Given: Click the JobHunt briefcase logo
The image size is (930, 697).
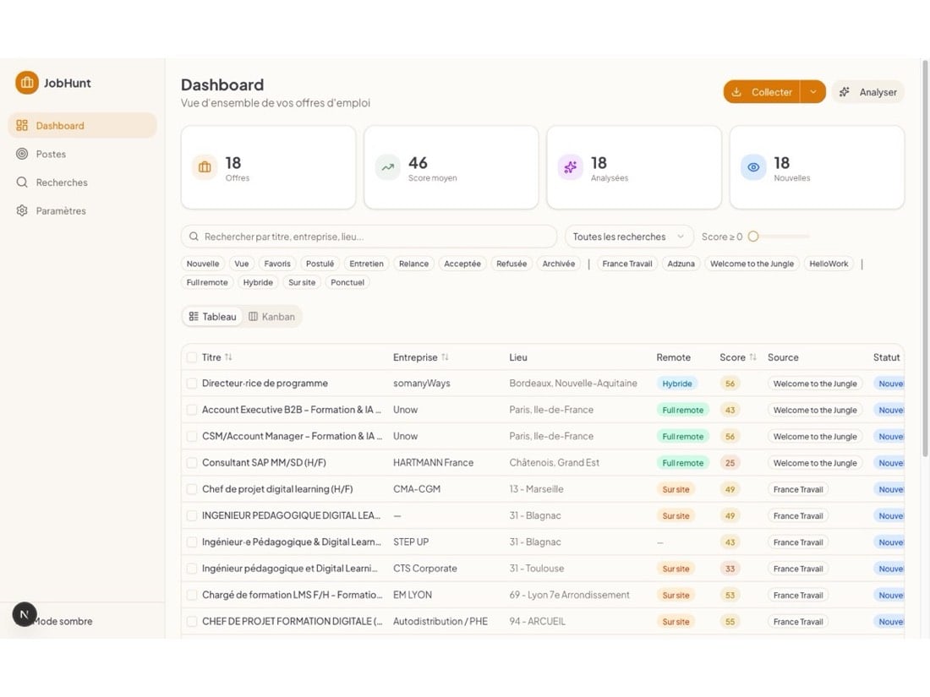Looking at the screenshot, I should click(27, 83).
